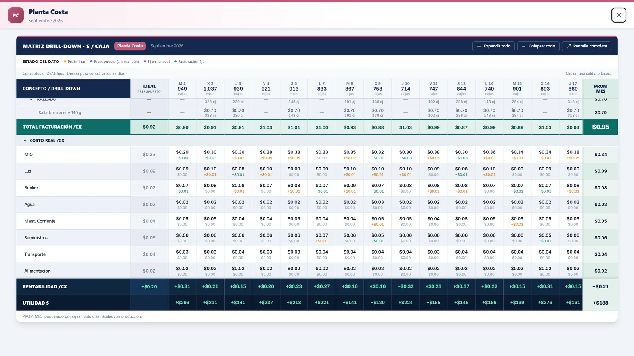Collapse all rows with Colapsar todo
Screen dimensions: 634x356
(x=538, y=46)
